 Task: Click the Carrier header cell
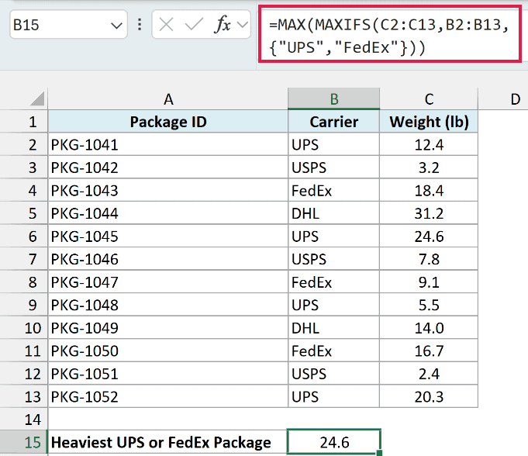pos(333,122)
